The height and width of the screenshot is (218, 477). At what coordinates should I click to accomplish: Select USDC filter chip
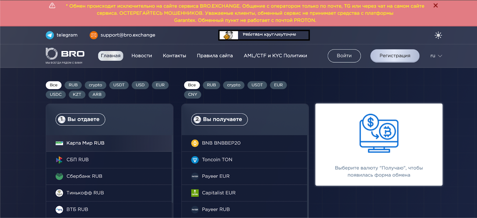56,95
